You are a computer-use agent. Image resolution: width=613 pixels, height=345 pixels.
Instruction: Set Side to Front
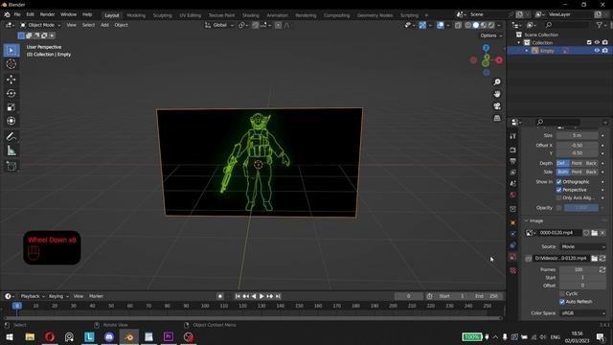(x=577, y=172)
